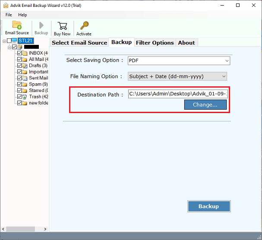
Task: Switch to the About tab
Action: tap(186, 43)
